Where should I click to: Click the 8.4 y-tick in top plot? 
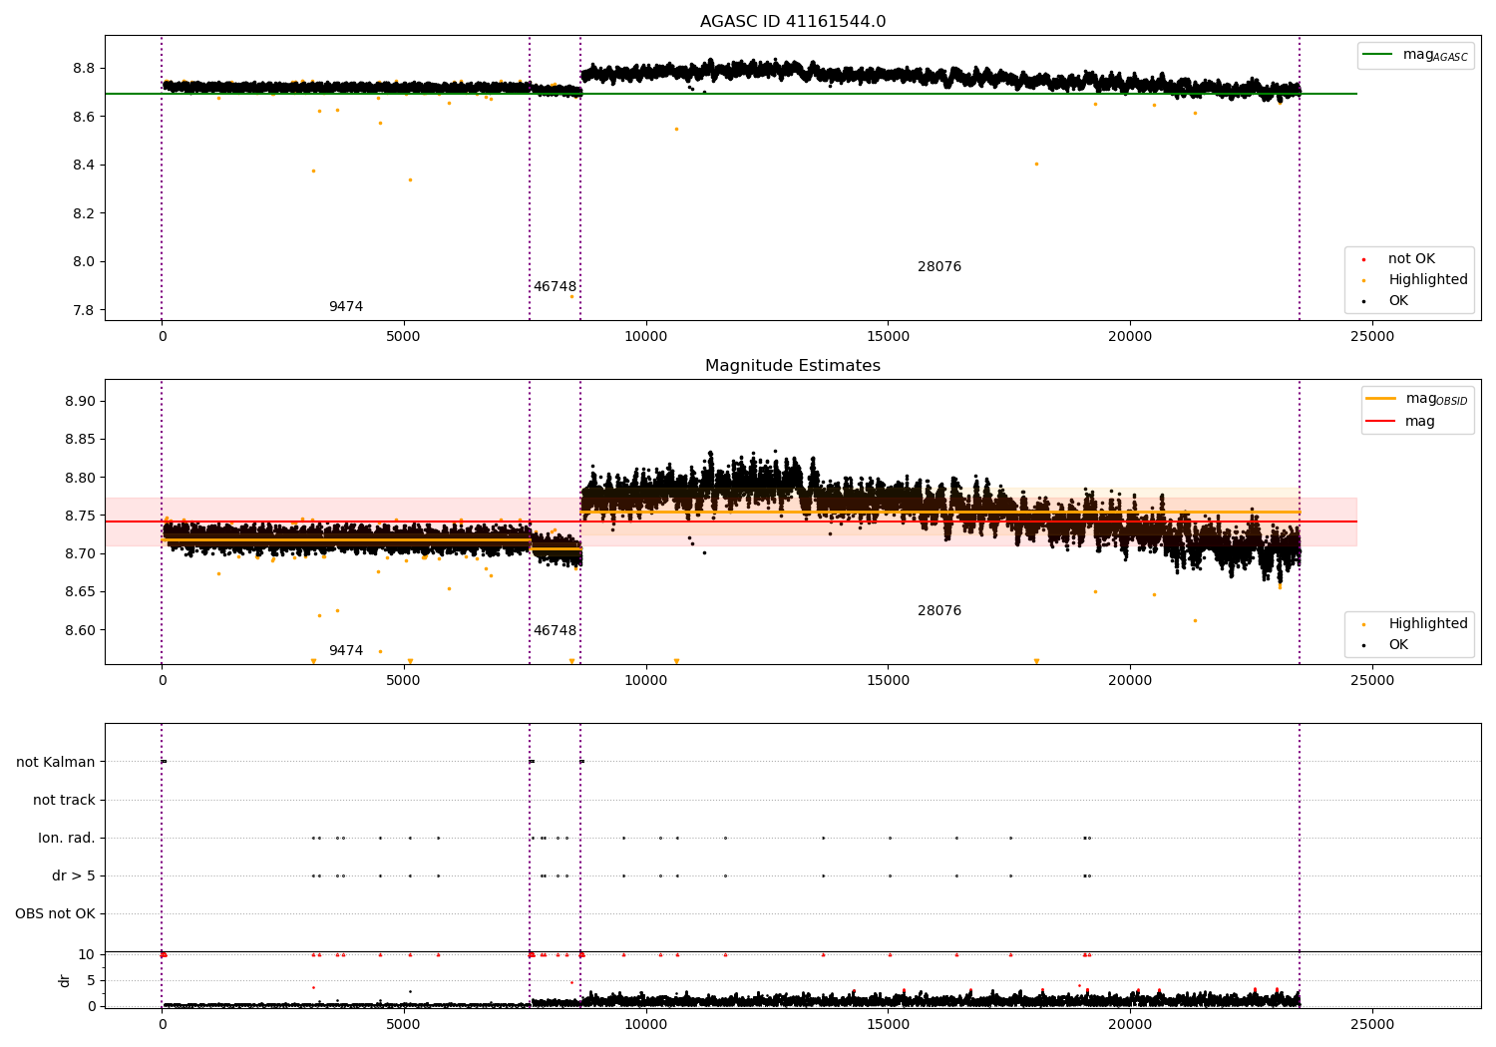click(84, 166)
